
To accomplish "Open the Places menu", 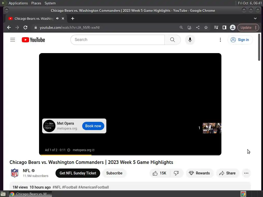I will click(x=36, y=3).
